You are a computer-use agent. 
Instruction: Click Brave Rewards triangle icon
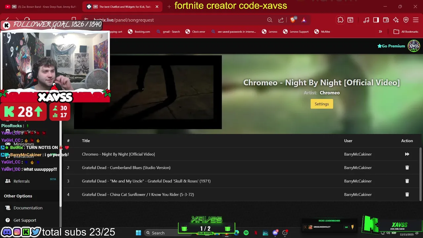(x=304, y=20)
